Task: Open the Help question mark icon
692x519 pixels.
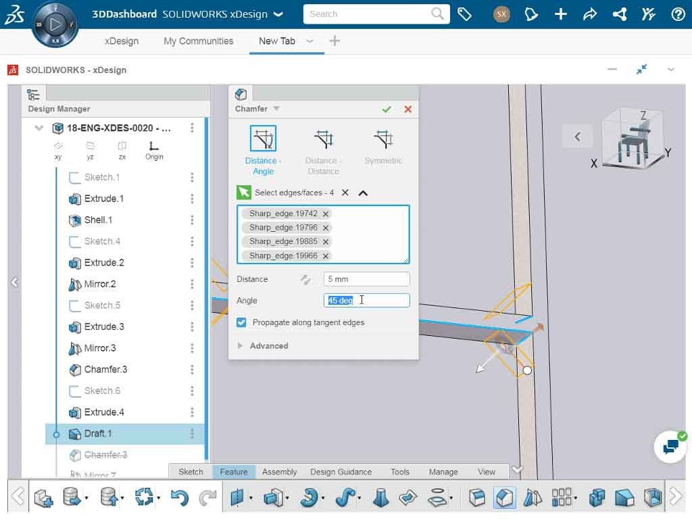Action: tap(678, 14)
